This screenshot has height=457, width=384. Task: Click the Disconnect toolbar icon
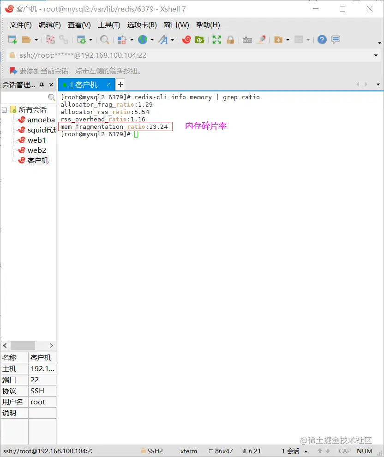coord(50,40)
